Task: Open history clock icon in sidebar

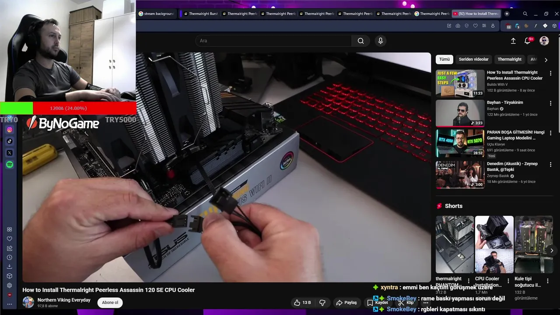Action: pos(10,257)
